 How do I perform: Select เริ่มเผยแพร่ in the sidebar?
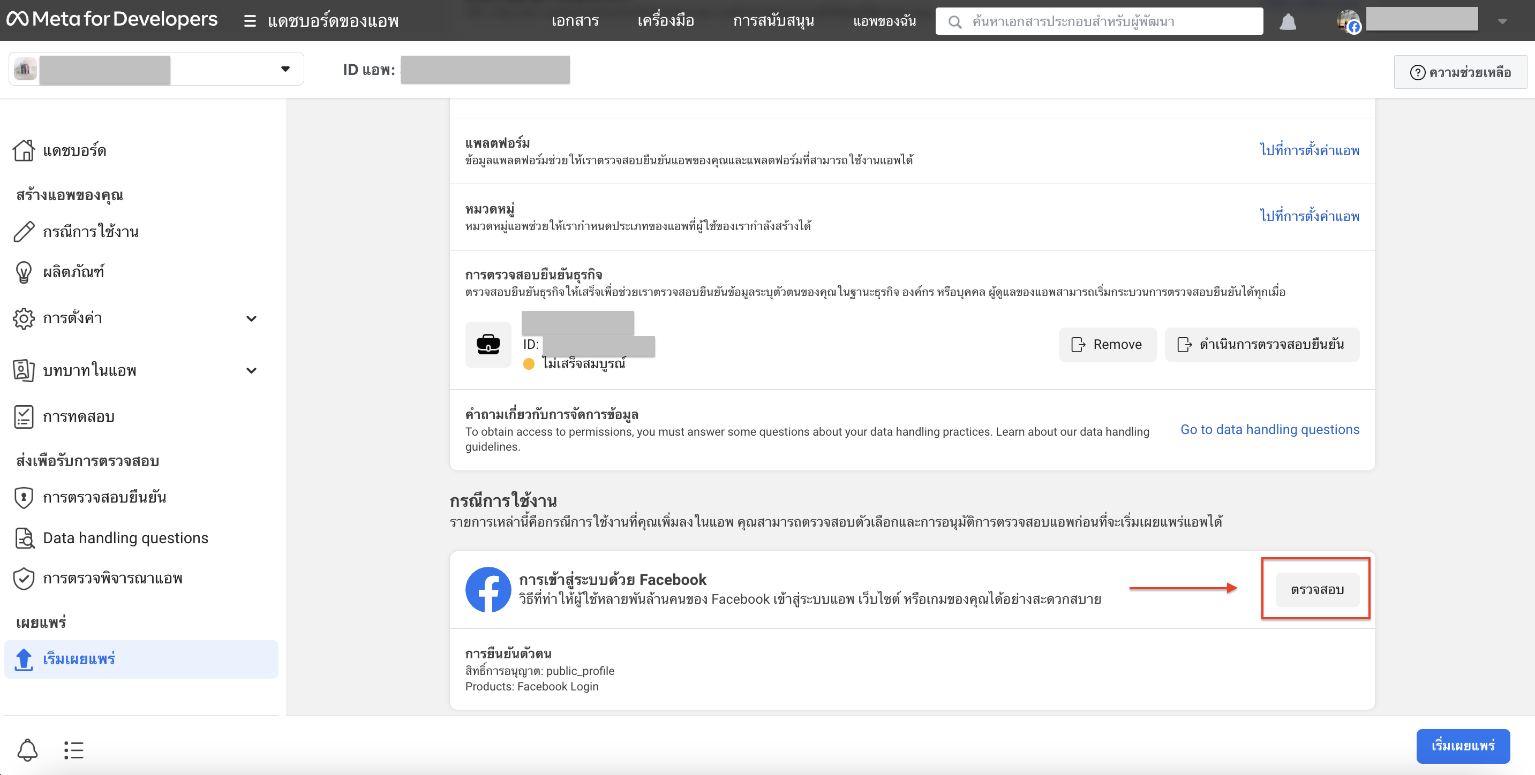click(x=141, y=659)
